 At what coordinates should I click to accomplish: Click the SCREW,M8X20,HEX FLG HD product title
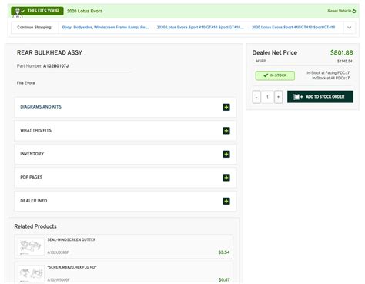point(72,267)
